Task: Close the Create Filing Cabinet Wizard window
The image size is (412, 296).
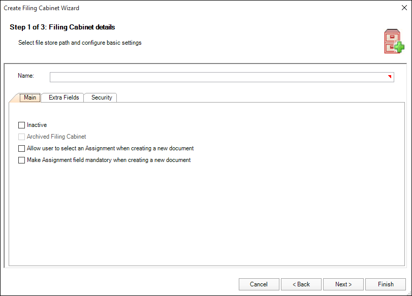Action: click(403, 8)
